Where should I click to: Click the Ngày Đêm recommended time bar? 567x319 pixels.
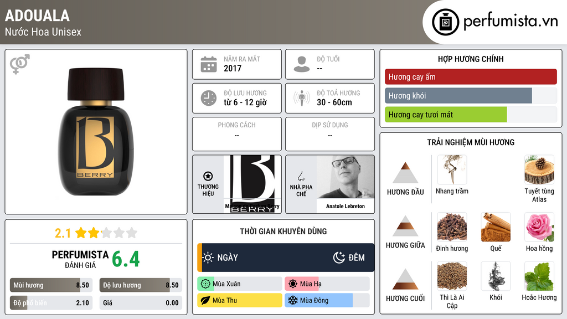(286, 258)
